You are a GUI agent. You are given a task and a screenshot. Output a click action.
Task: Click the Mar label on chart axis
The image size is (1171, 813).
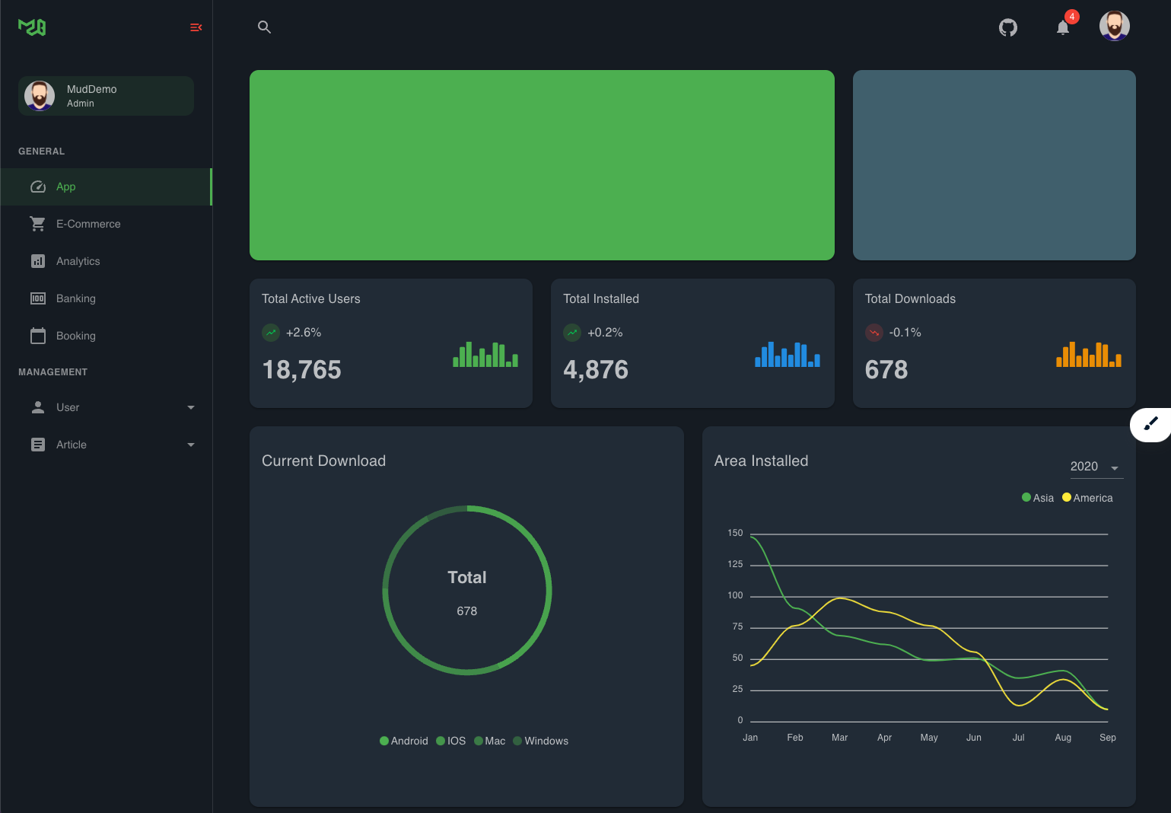839,738
